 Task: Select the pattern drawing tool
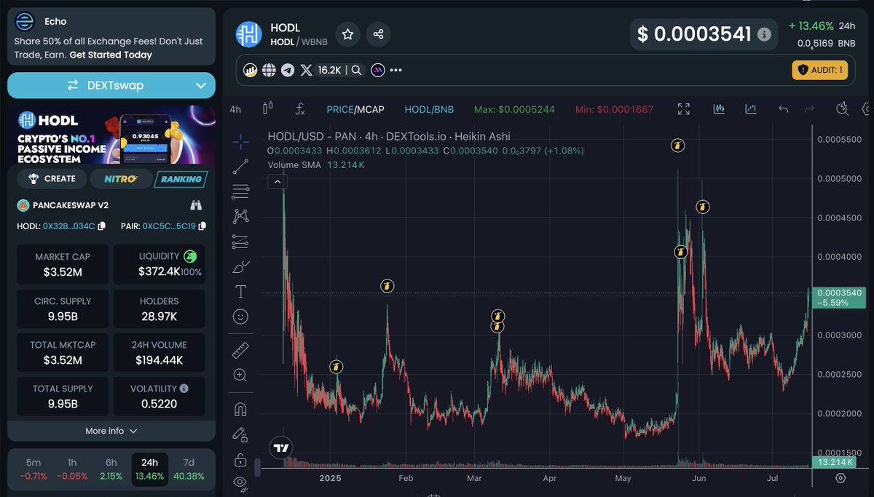[x=240, y=216]
